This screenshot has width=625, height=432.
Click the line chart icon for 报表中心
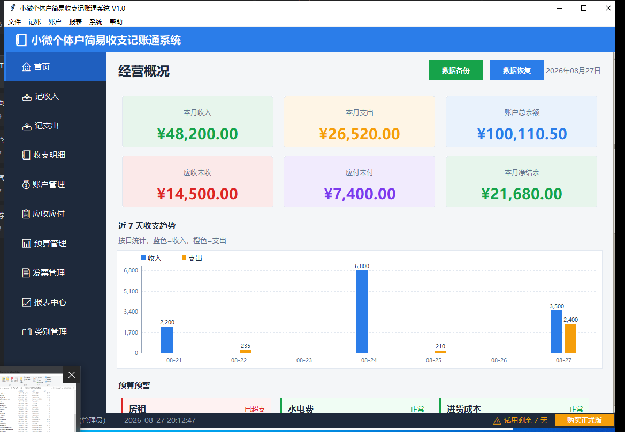[26, 302]
